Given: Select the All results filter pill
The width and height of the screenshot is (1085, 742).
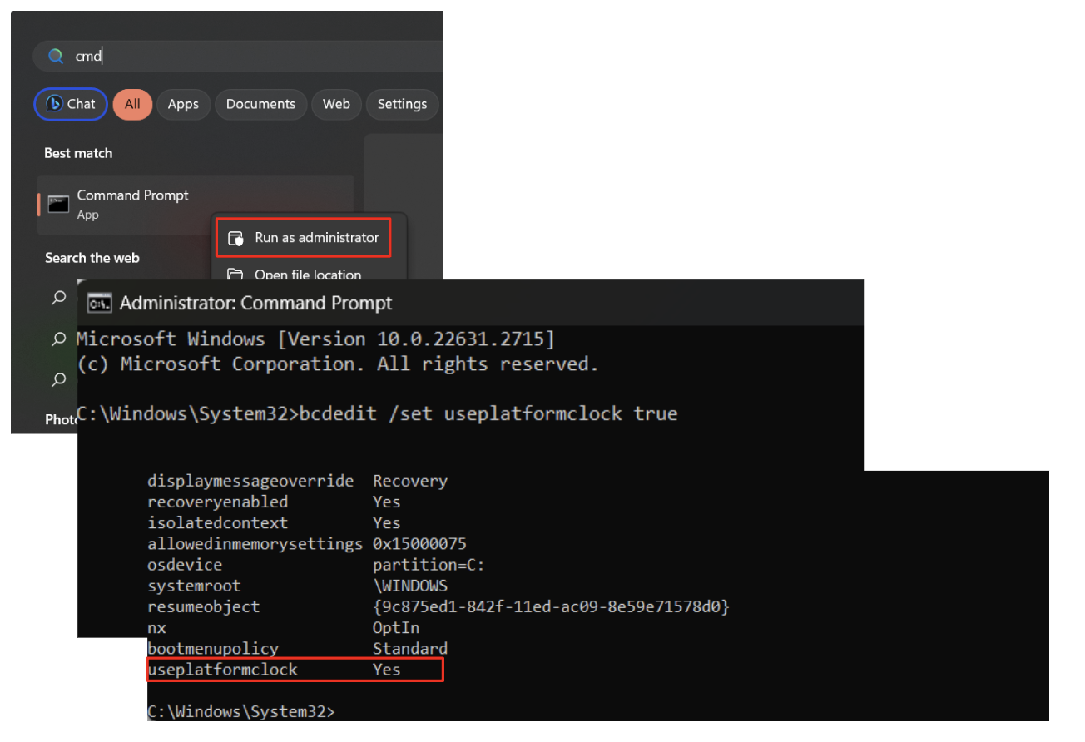Looking at the screenshot, I should 132,104.
